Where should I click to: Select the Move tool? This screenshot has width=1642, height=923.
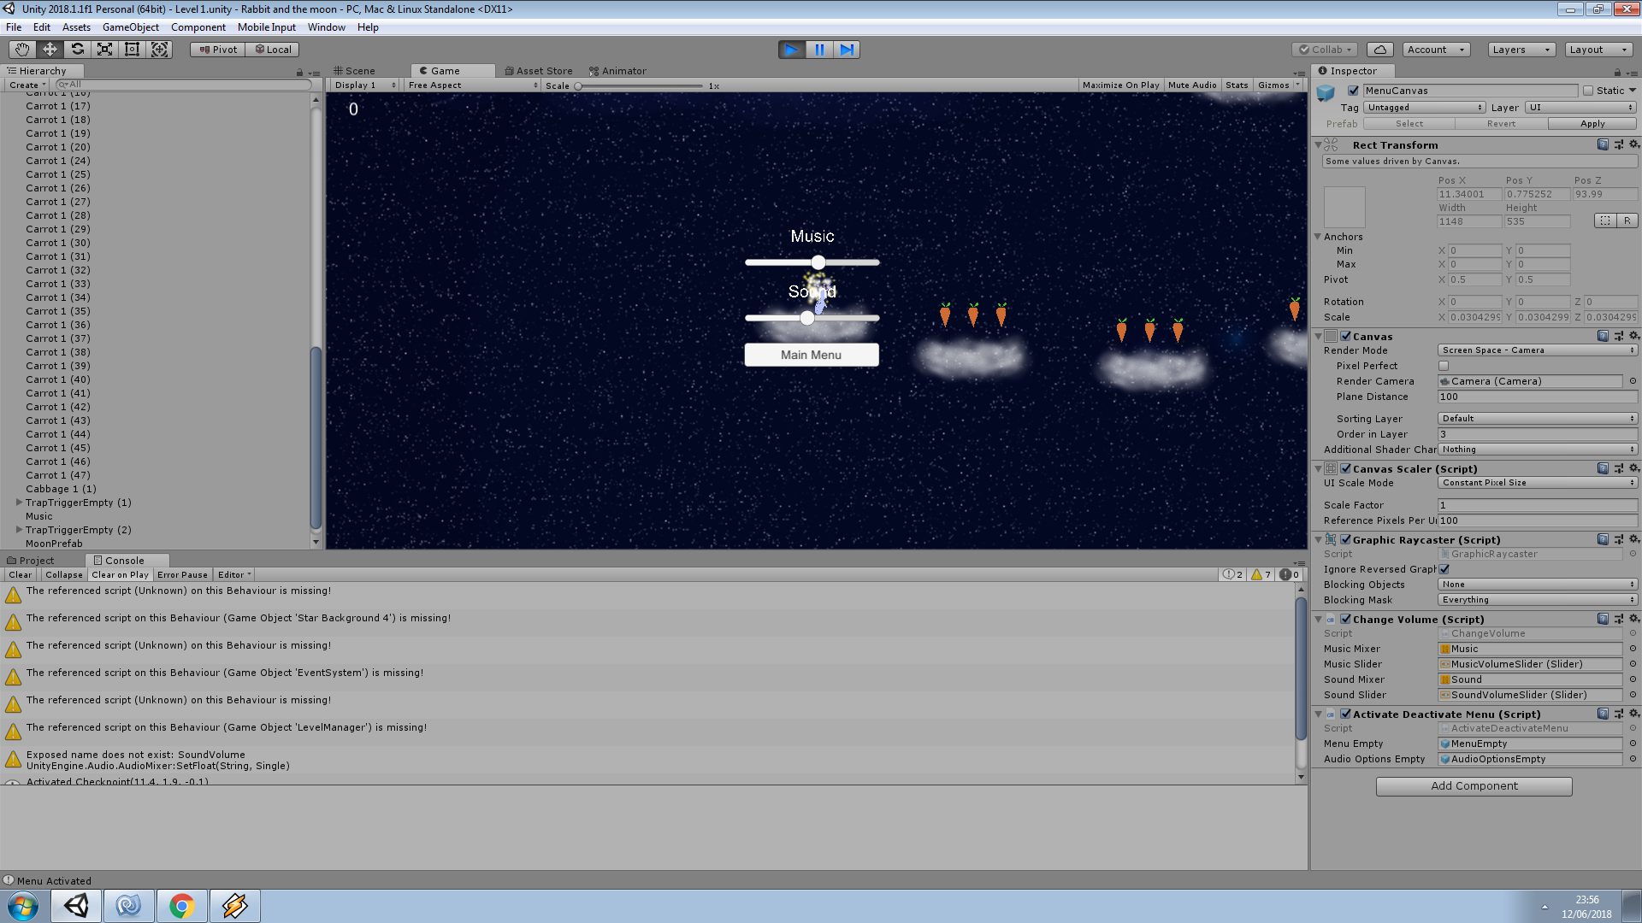click(50, 50)
